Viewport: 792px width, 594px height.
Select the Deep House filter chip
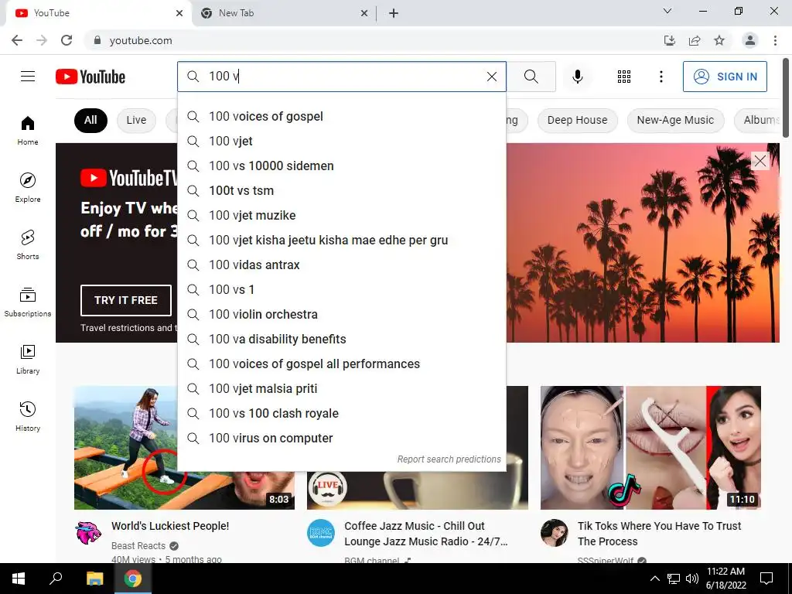tap(577, 120)
